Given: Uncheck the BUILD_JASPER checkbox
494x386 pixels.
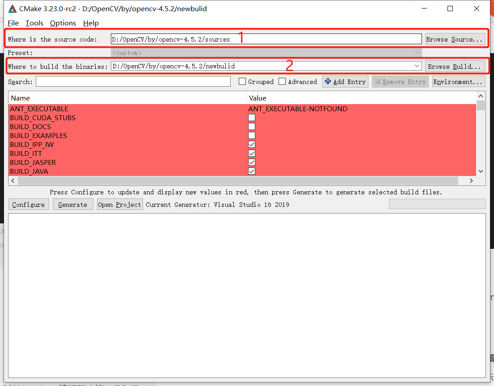Looking at the screenshot, I should point(251,162).
